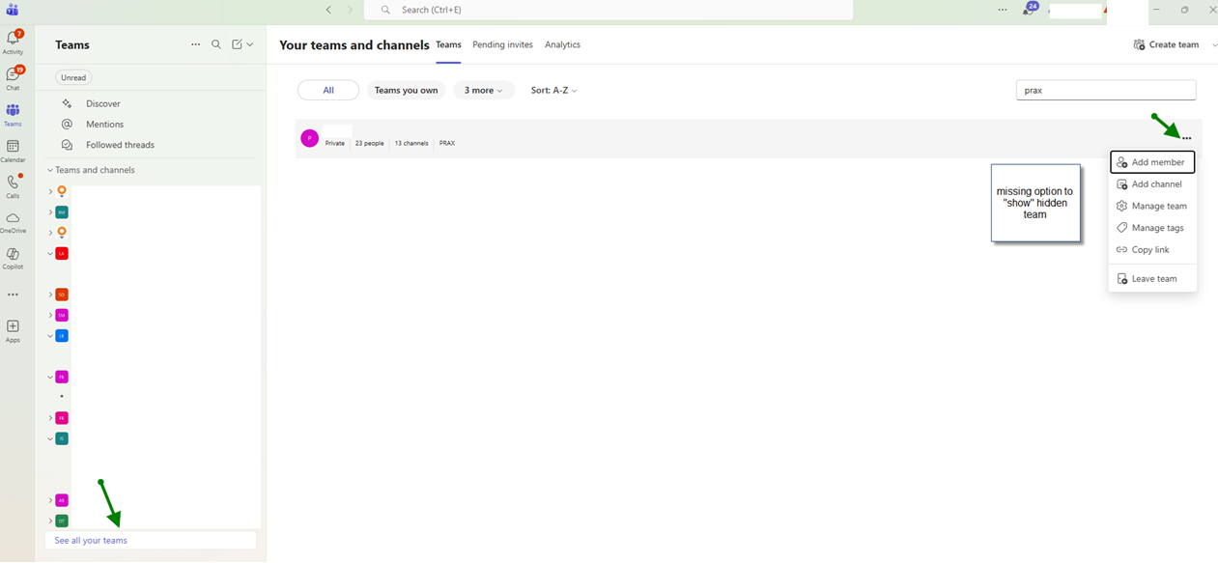Open title bar settings and more ellipsis
The width and height of the screenshot is (1218, 563).
pyautogui.click(x=1003, y=10)
